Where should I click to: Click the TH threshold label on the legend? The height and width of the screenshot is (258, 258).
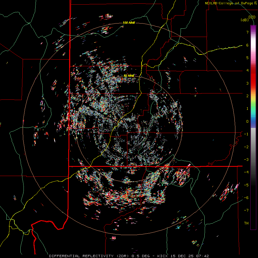pos(246,223)
